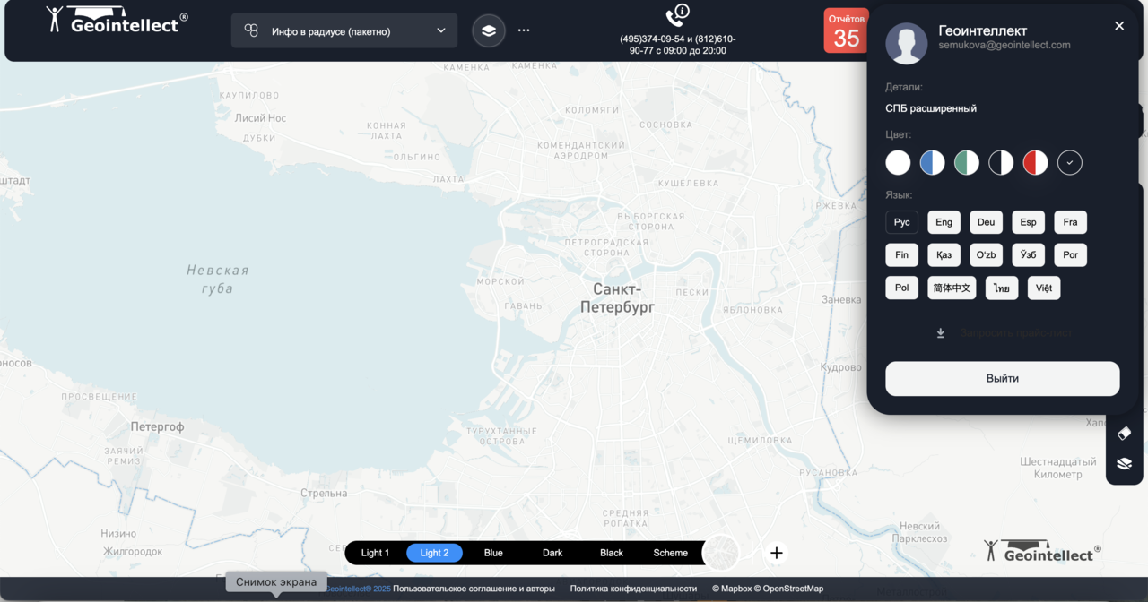Viewport: 1148px width, 602px height.
Task: Select the Blue map style
Action: click(493, 553)
